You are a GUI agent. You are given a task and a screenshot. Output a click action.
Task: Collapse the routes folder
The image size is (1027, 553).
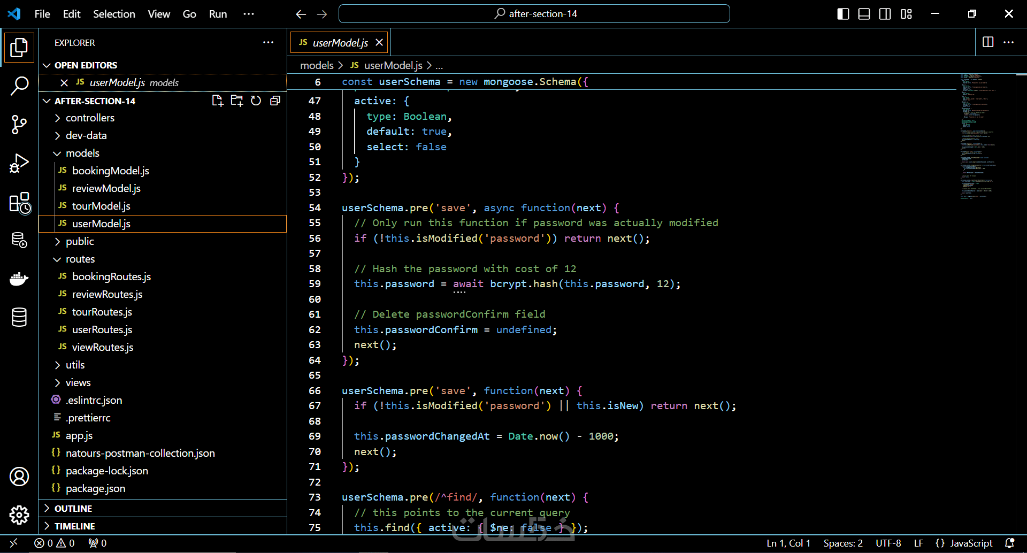(x=80, y=259)
